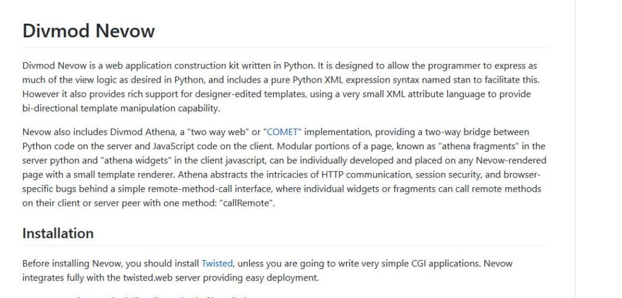Click the divider line under Installation heading
The height and width of the screenshot is (298, 622).
pos(285,245)
